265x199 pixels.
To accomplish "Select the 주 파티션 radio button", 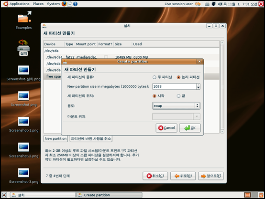I will click(155, 77).
